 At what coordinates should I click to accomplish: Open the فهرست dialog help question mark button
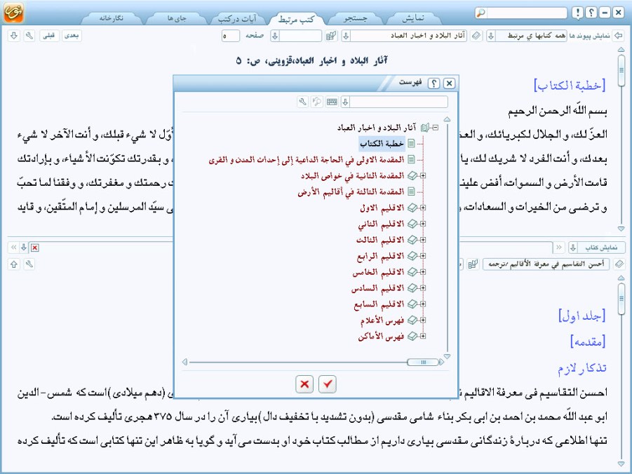pyautogui.click(x=433, y=83)
